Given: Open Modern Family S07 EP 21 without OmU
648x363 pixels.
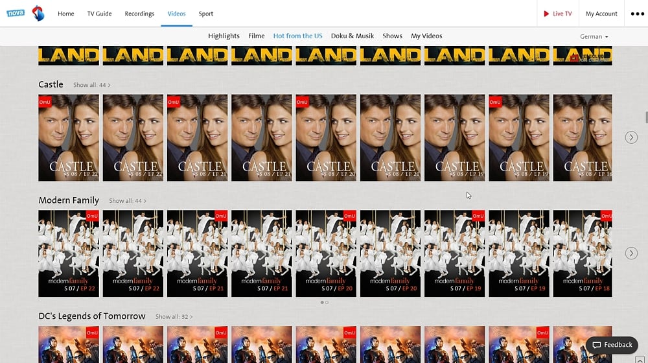Looking at the screenshot, I should [x=262, y=253].
